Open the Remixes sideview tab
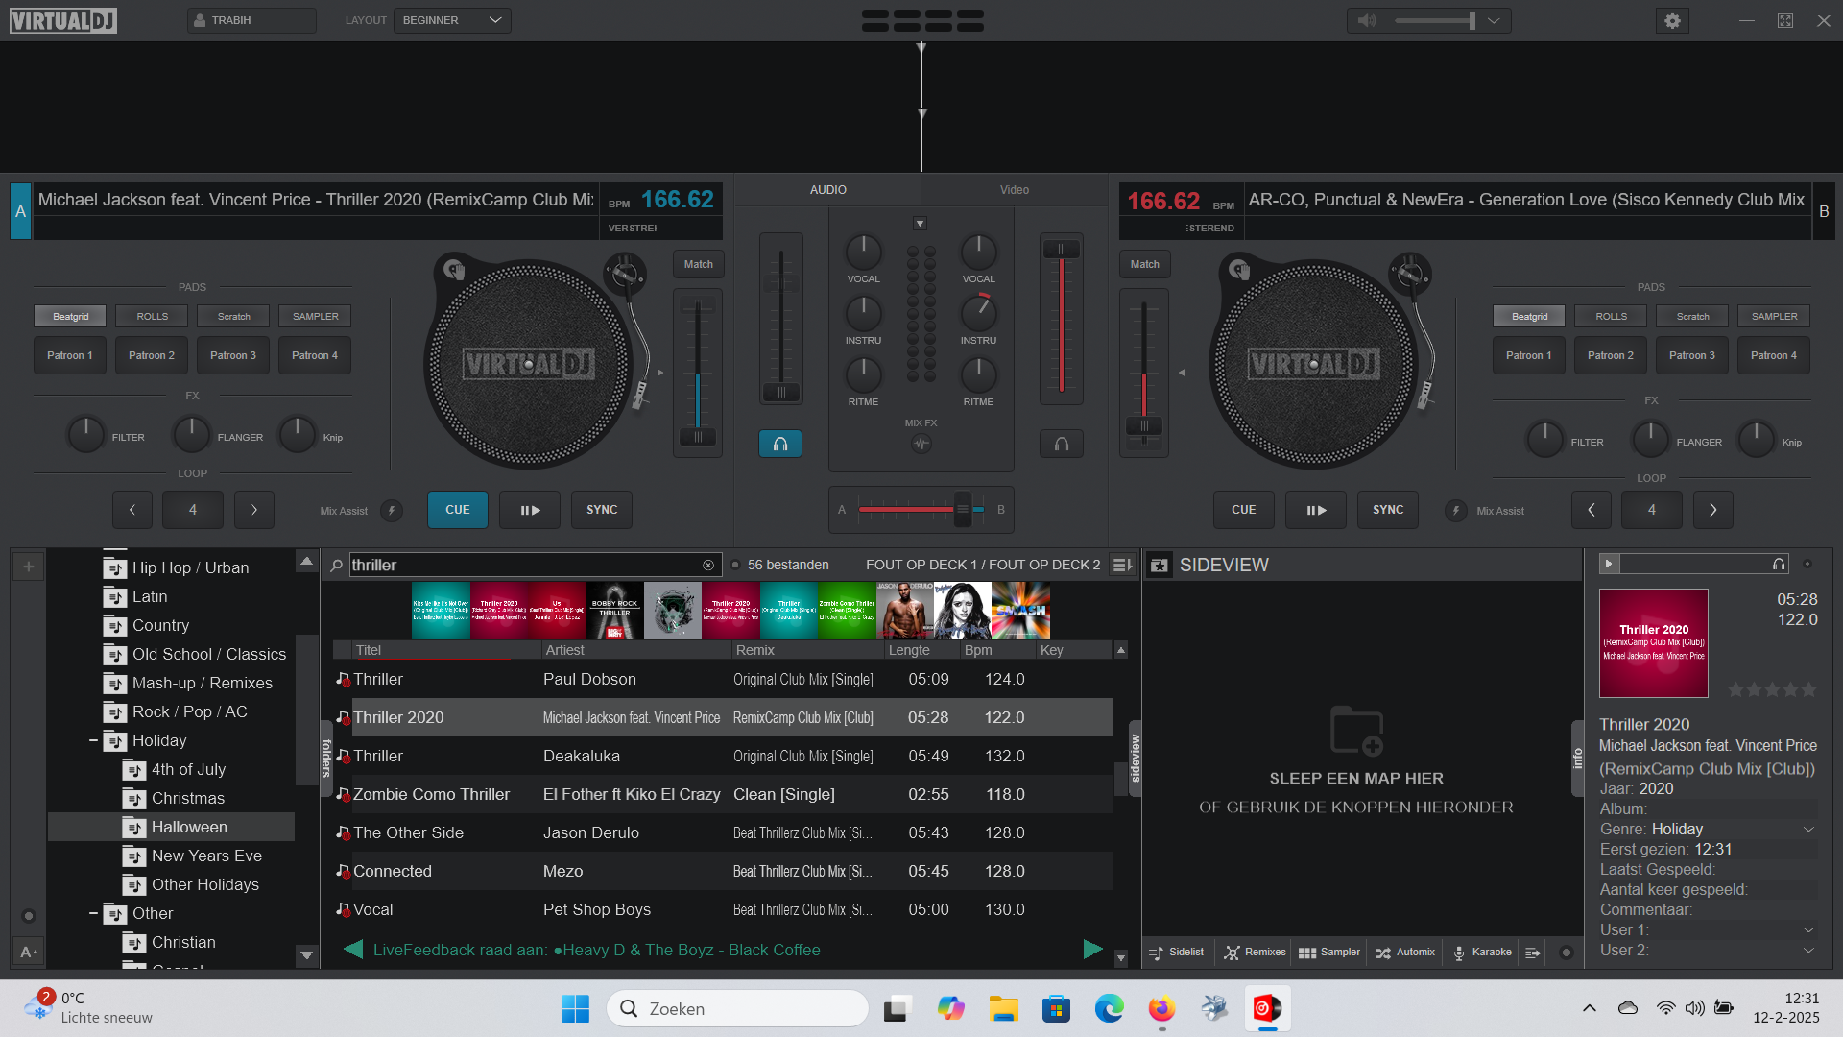The width and height of the screenshot is (1843, 1037). pyautogui.click(x=1255, y=953)
